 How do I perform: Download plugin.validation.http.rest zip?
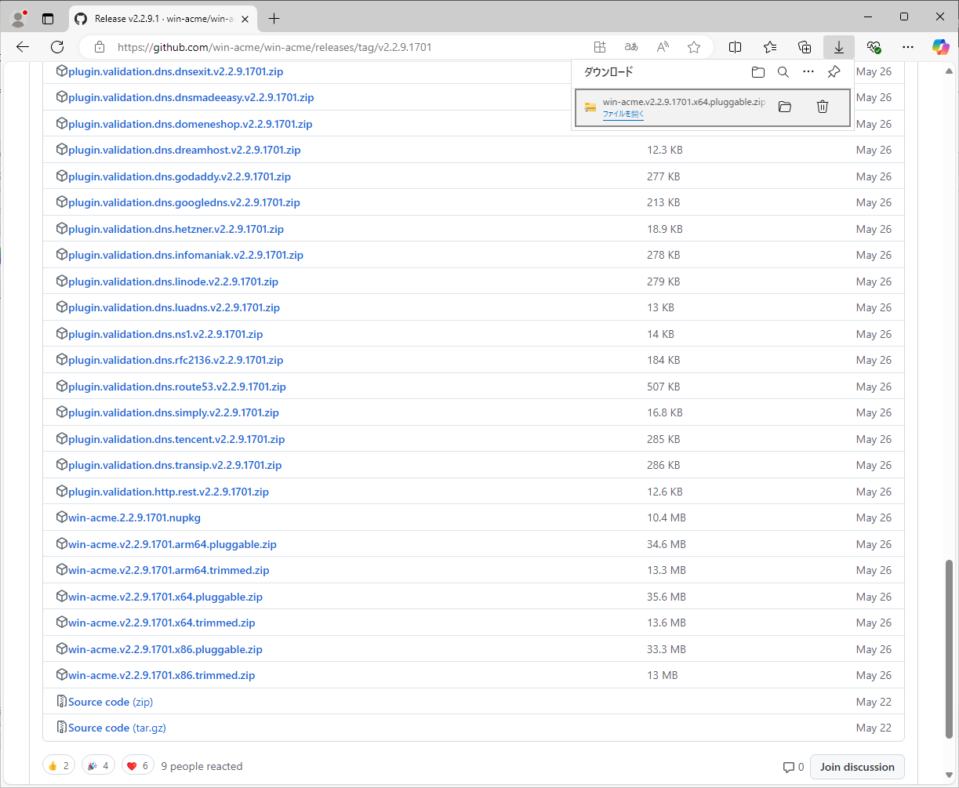(169, 492)
